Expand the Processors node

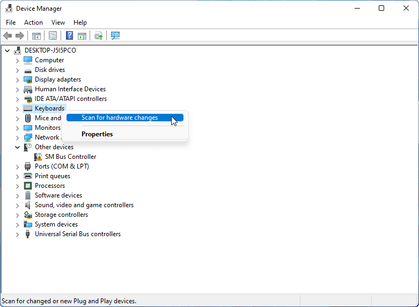(17, 186)
